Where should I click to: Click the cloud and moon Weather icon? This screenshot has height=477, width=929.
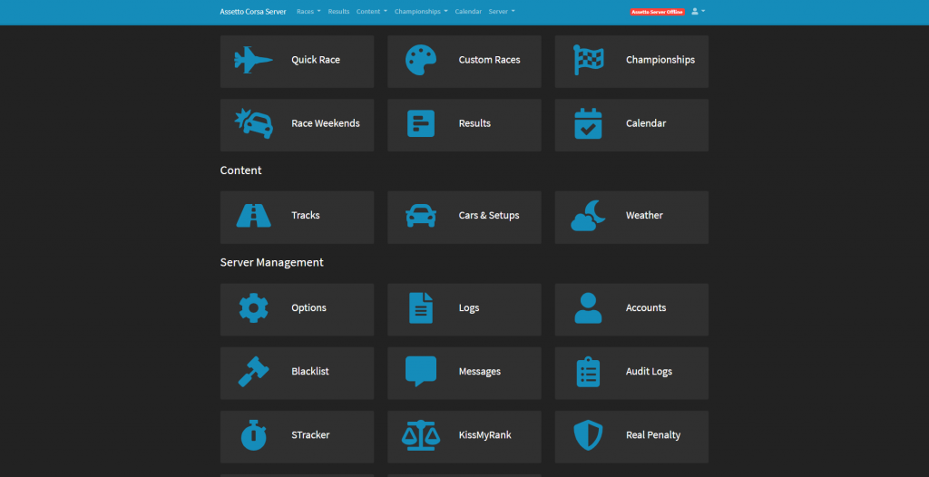click(x=588, y=216)
